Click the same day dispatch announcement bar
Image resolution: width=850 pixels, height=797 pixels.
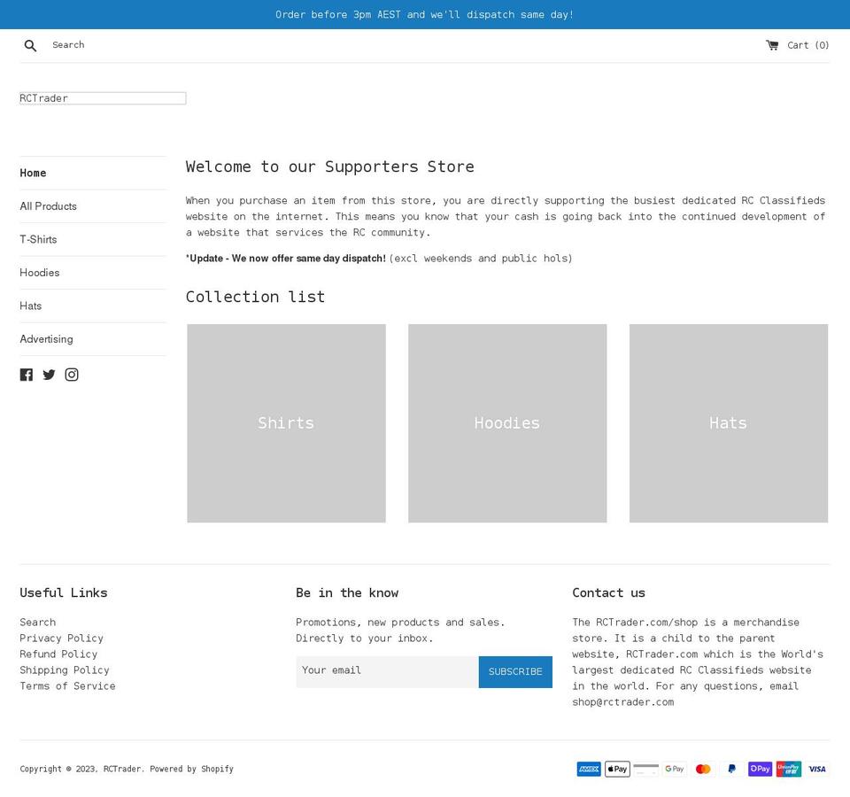coord(425,15)
